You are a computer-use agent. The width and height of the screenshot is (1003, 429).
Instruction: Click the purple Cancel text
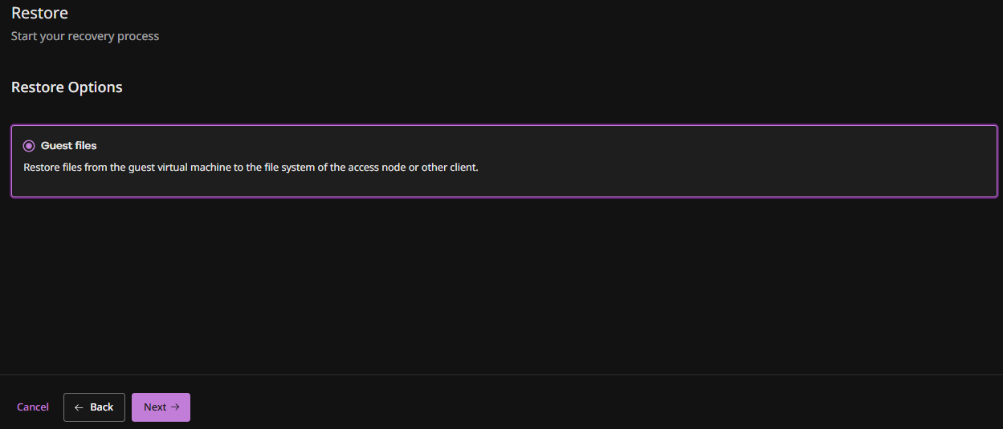33,407
